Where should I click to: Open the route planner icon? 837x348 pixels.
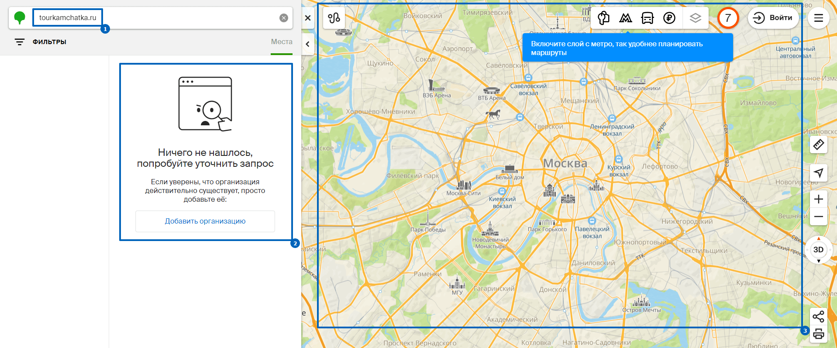pos(334,18)
